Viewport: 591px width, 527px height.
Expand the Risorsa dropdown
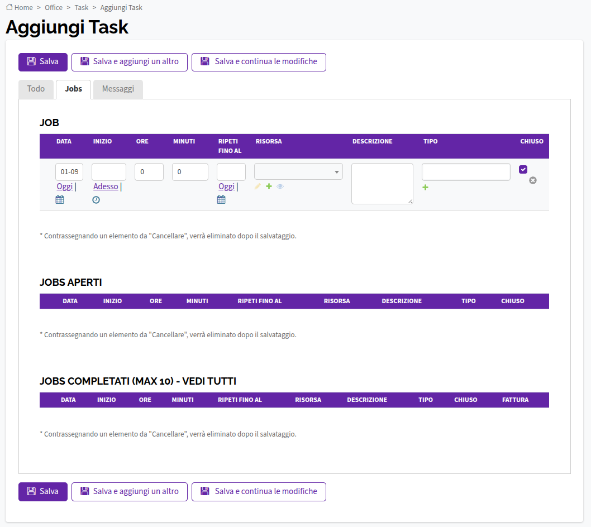coord(298,172)
